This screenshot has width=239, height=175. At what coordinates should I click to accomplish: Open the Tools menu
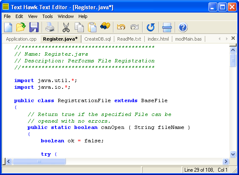pyautogui.click(x=48, y=16)
